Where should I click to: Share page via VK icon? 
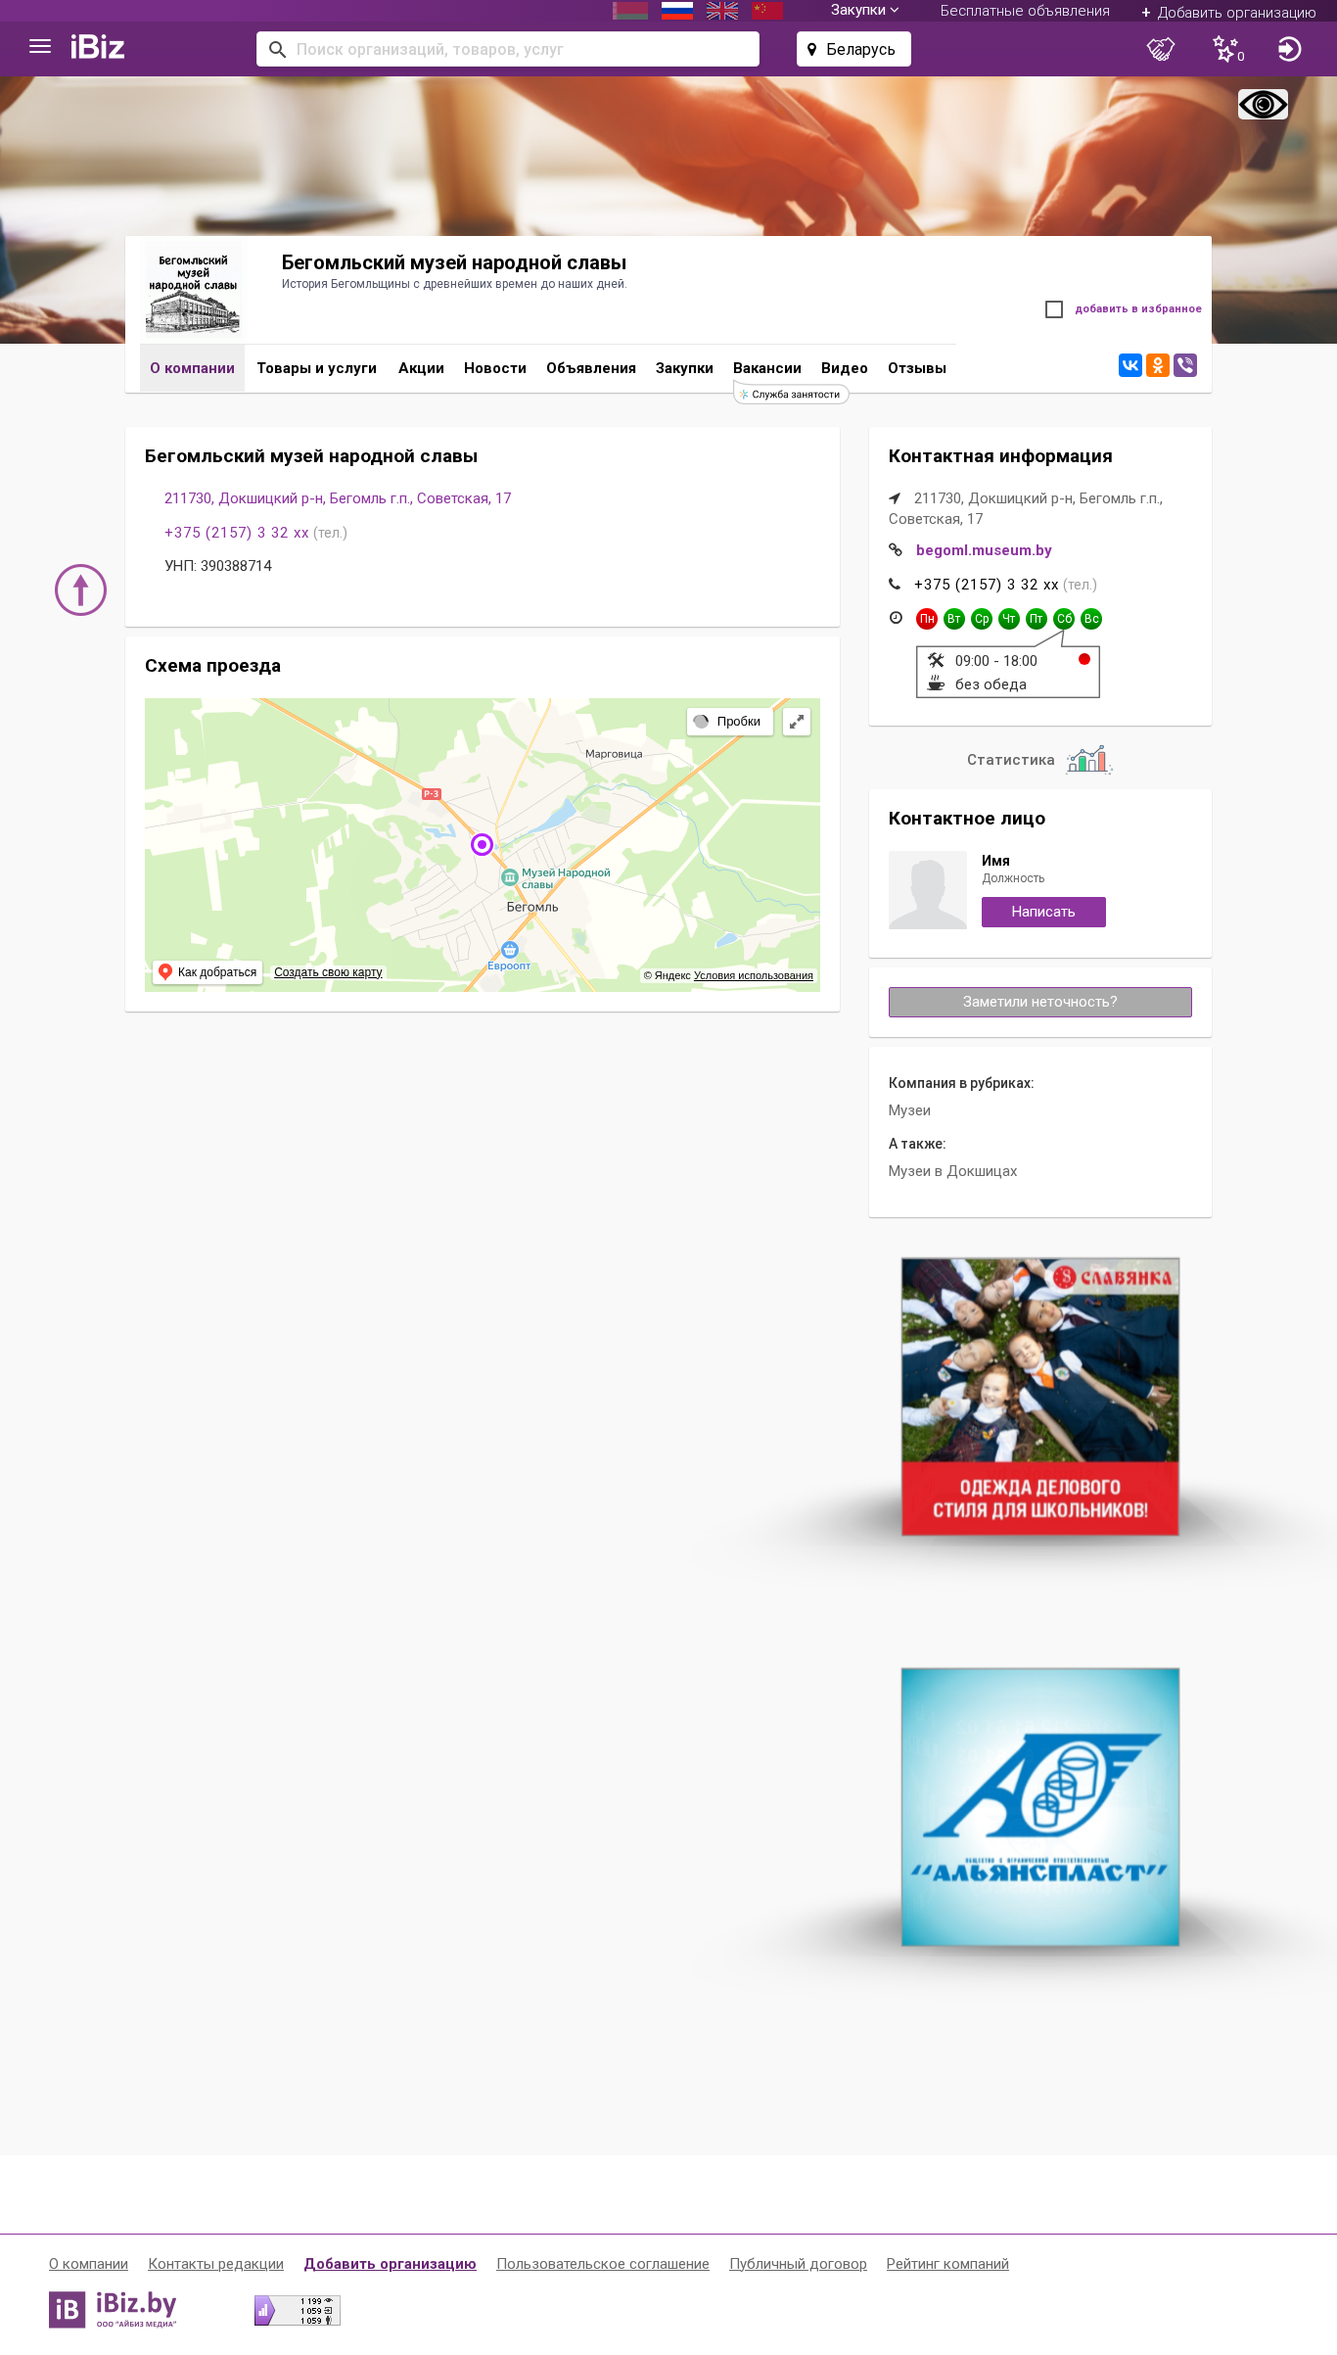1130,365
